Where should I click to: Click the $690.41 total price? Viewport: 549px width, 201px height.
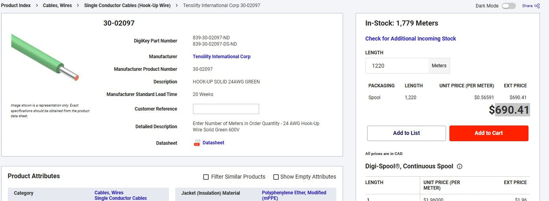pos(509,110)
